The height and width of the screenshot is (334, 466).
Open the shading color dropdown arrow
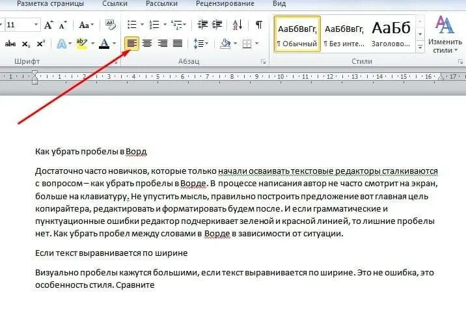tap(236, 44)
